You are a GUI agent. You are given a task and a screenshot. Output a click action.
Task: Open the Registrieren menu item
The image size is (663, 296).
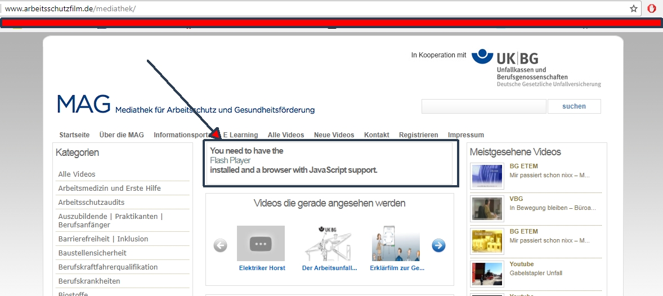click(418, 135)
